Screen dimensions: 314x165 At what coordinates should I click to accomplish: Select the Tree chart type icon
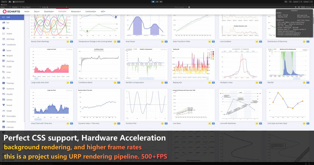pyautogui.click(x=3, y=78)
